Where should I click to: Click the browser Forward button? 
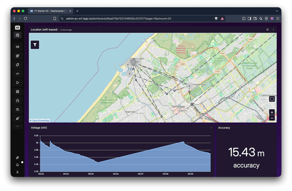pyautogui.click(x=20, y=18)
